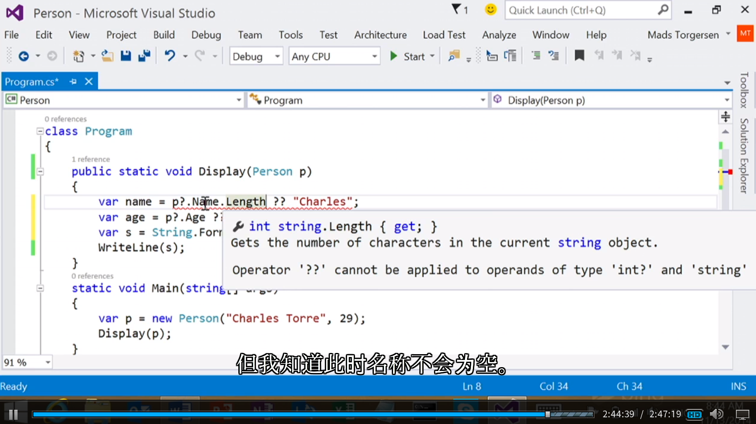This screenshot has height=424, width=756.
Task: Open the Edit menu
Action: point(43,35)
